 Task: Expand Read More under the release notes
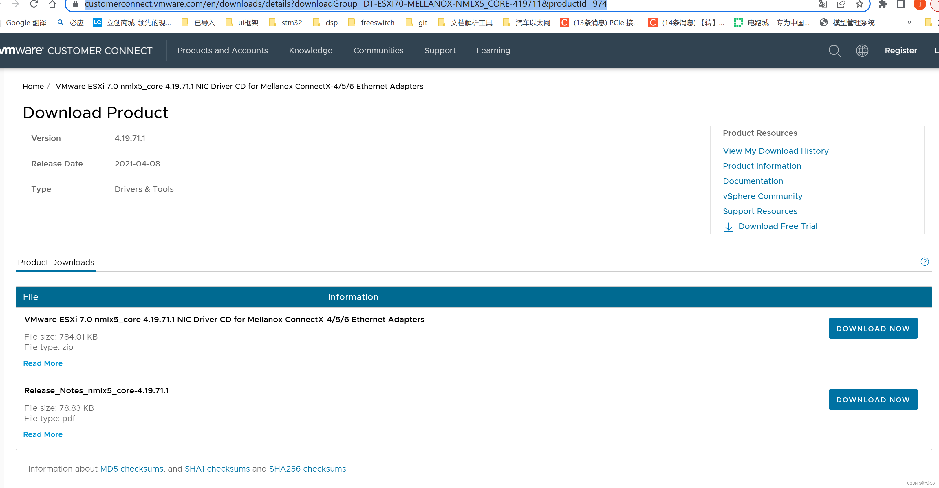pos(43,434)
